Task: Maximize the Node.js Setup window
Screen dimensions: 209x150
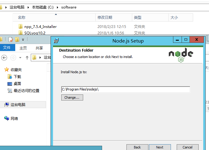Action: click(x=186, y=39)
